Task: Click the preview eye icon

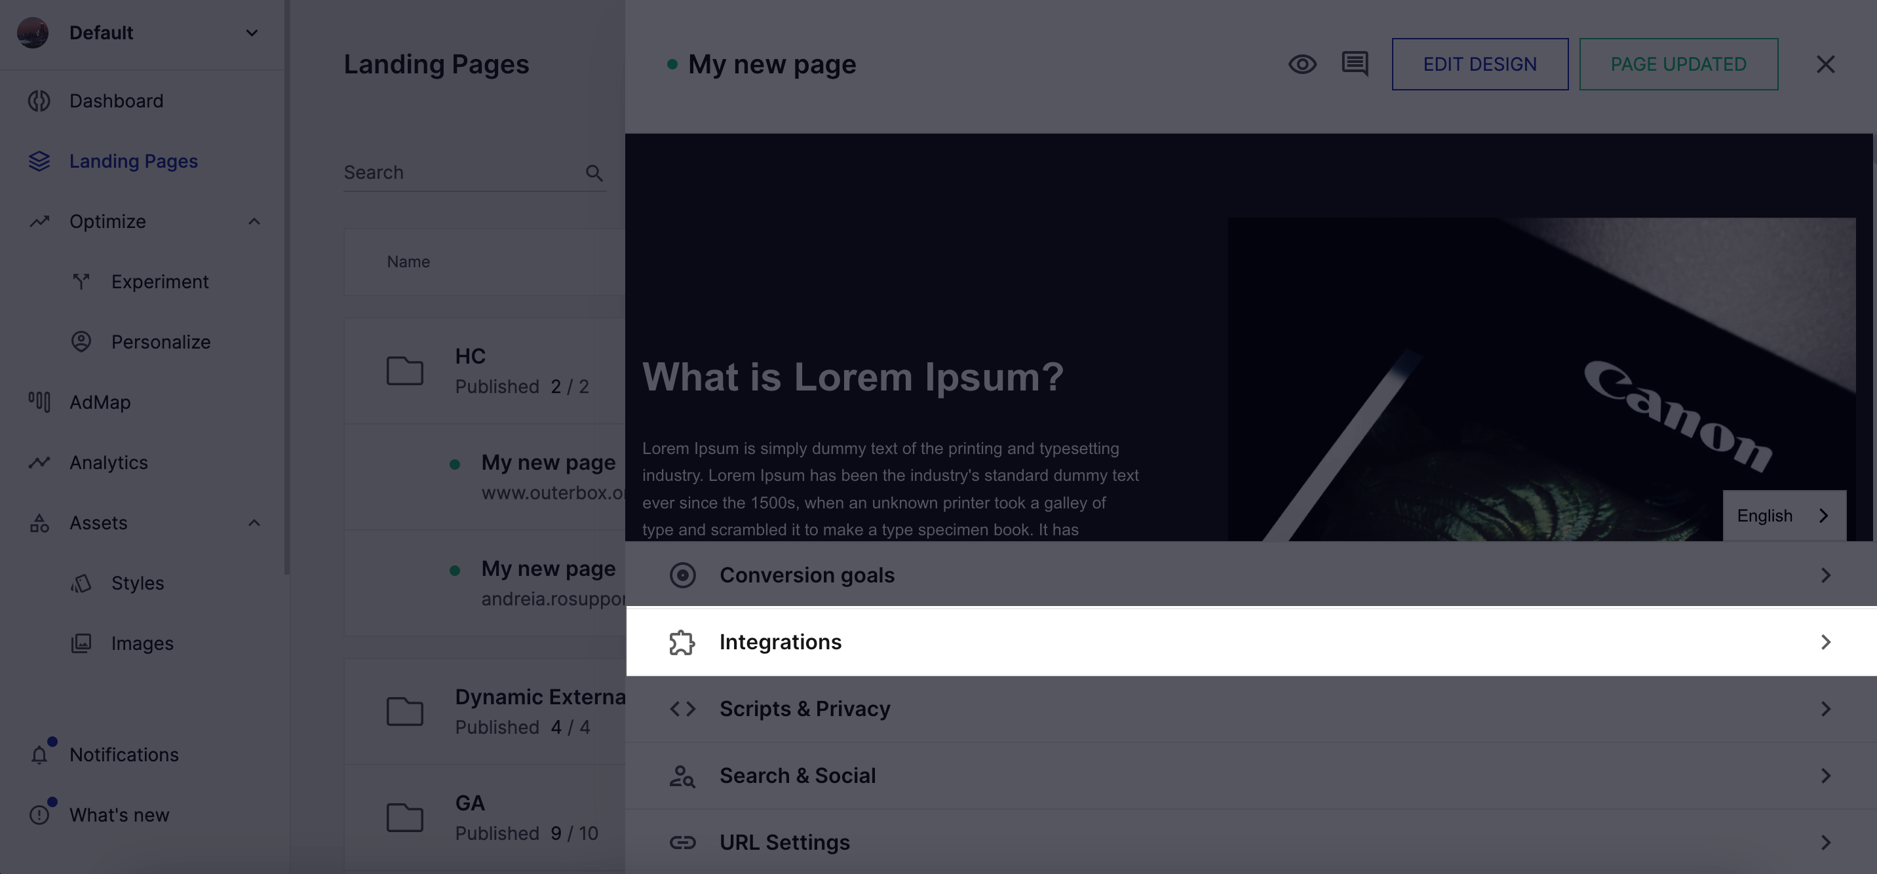Action: click(1302, 64)
